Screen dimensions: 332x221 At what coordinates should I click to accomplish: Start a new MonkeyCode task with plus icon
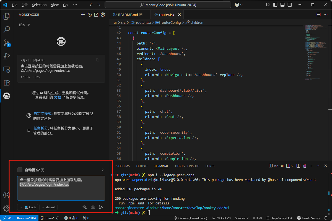[x=83, y=15]
